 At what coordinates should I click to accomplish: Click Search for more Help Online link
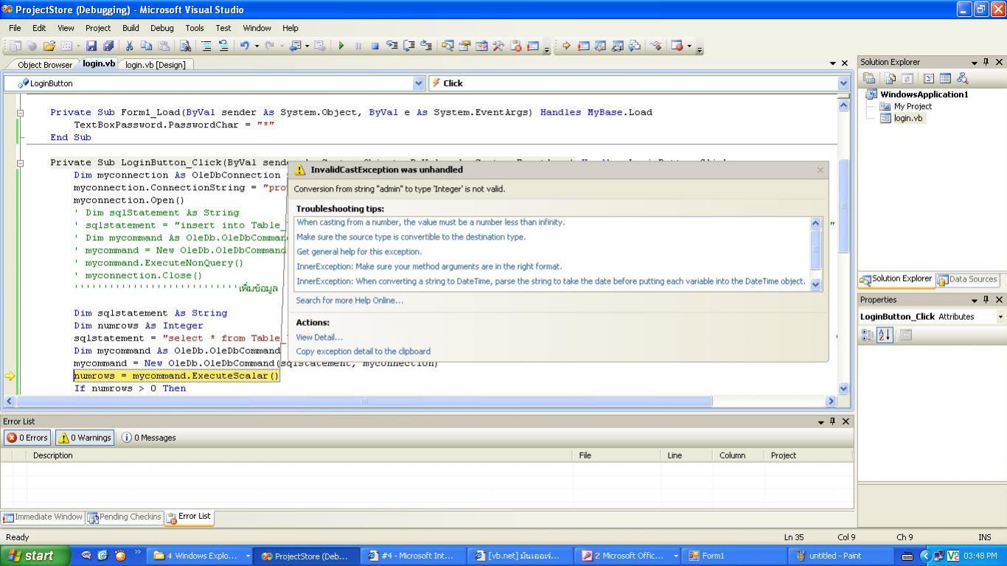click(349, 300)
